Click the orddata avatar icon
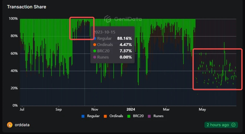 pyautogui.click(x=10, y=125)
